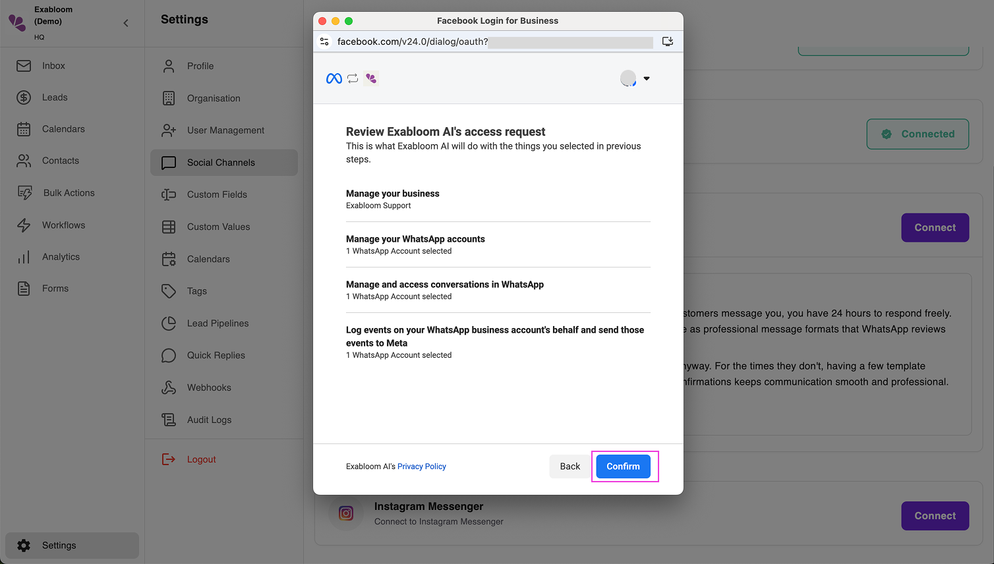Click the Exabloom logo in the OAuth header

point(370,78)
